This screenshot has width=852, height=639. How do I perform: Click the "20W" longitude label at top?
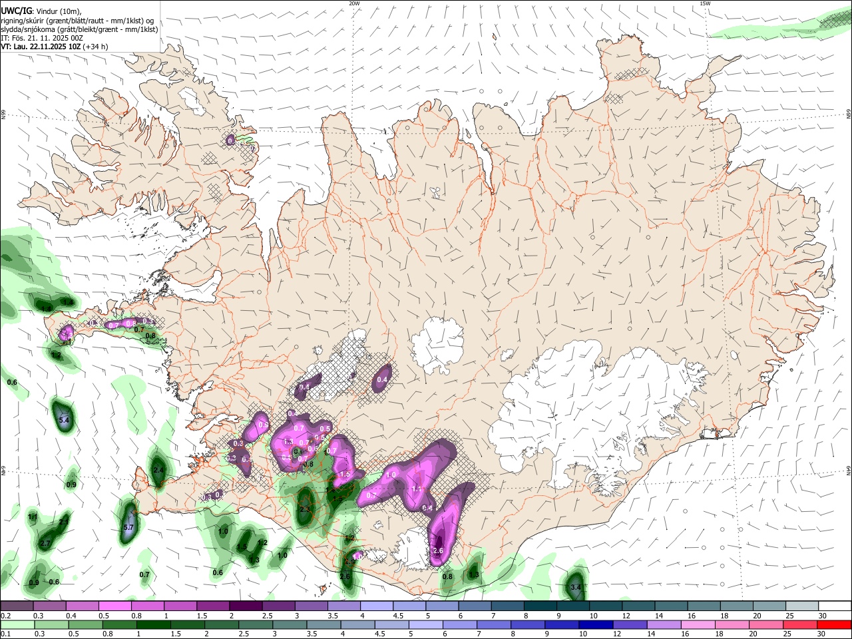pos(355,3)
